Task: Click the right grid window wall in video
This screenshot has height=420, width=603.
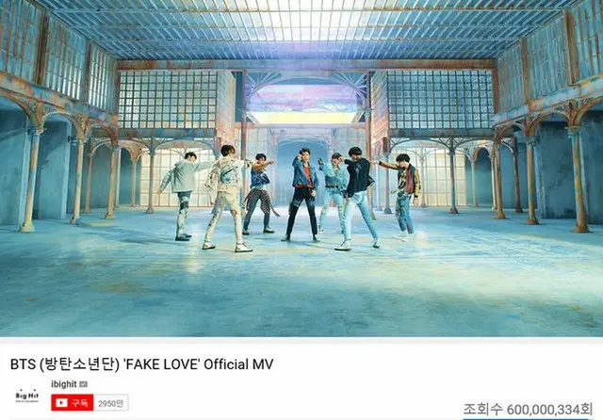Action: [x=440, y=100]
